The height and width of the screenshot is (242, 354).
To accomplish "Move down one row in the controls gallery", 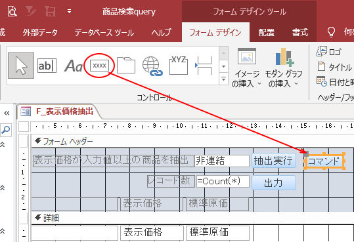I will click(223, 66).
